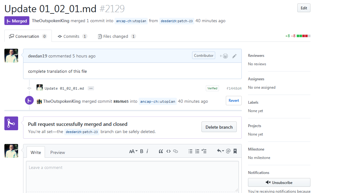Add a bulleted list
This screenshot has height=193, width=352.
(x=191, y=151)
